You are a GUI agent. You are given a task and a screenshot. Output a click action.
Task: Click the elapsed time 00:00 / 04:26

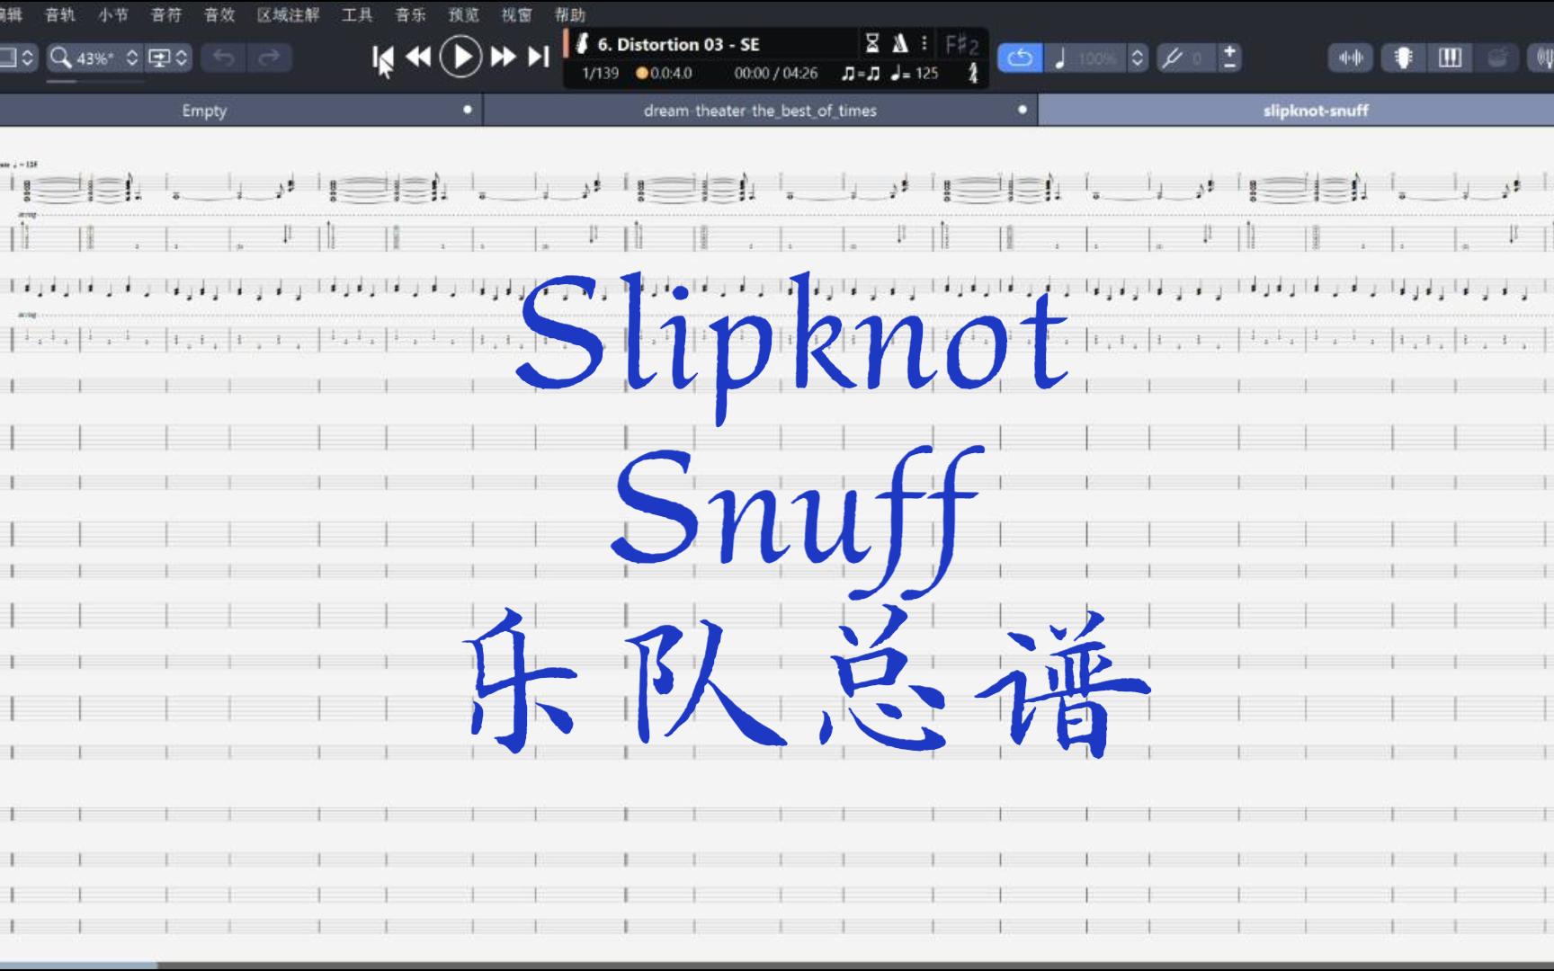coord(776,74)
